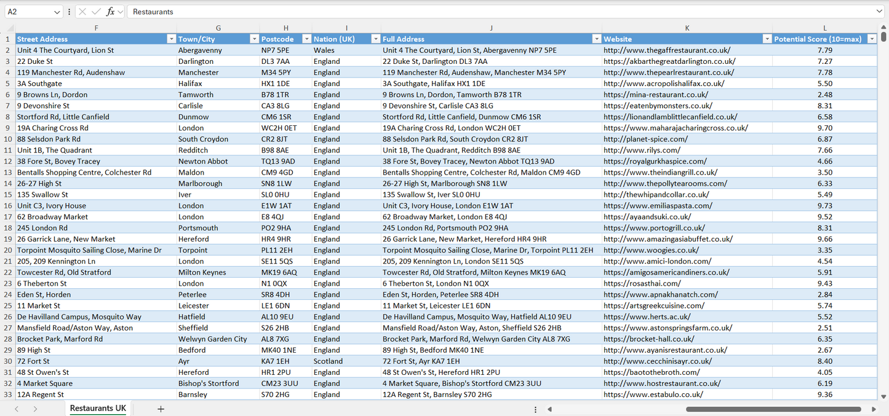Click the next sheet navigation arrow
Image resolution: width=889 pixels, height=416 pixels.
click(x=35, y=409)
